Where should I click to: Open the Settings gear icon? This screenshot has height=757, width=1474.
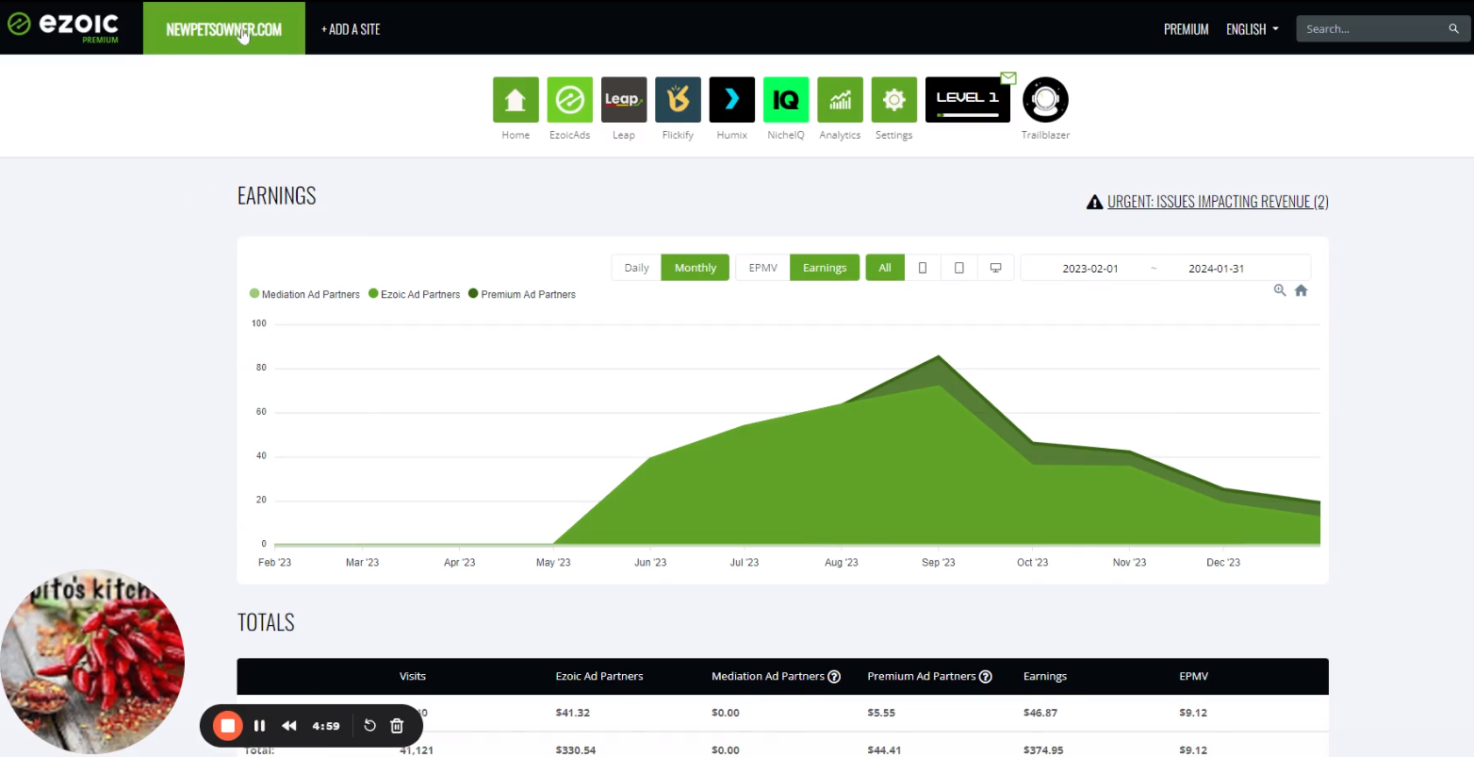click(894, 100)
